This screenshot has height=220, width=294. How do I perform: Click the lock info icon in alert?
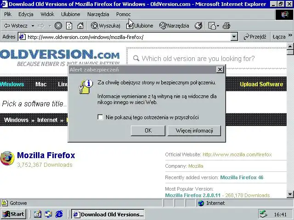click(x=86, y=87)
